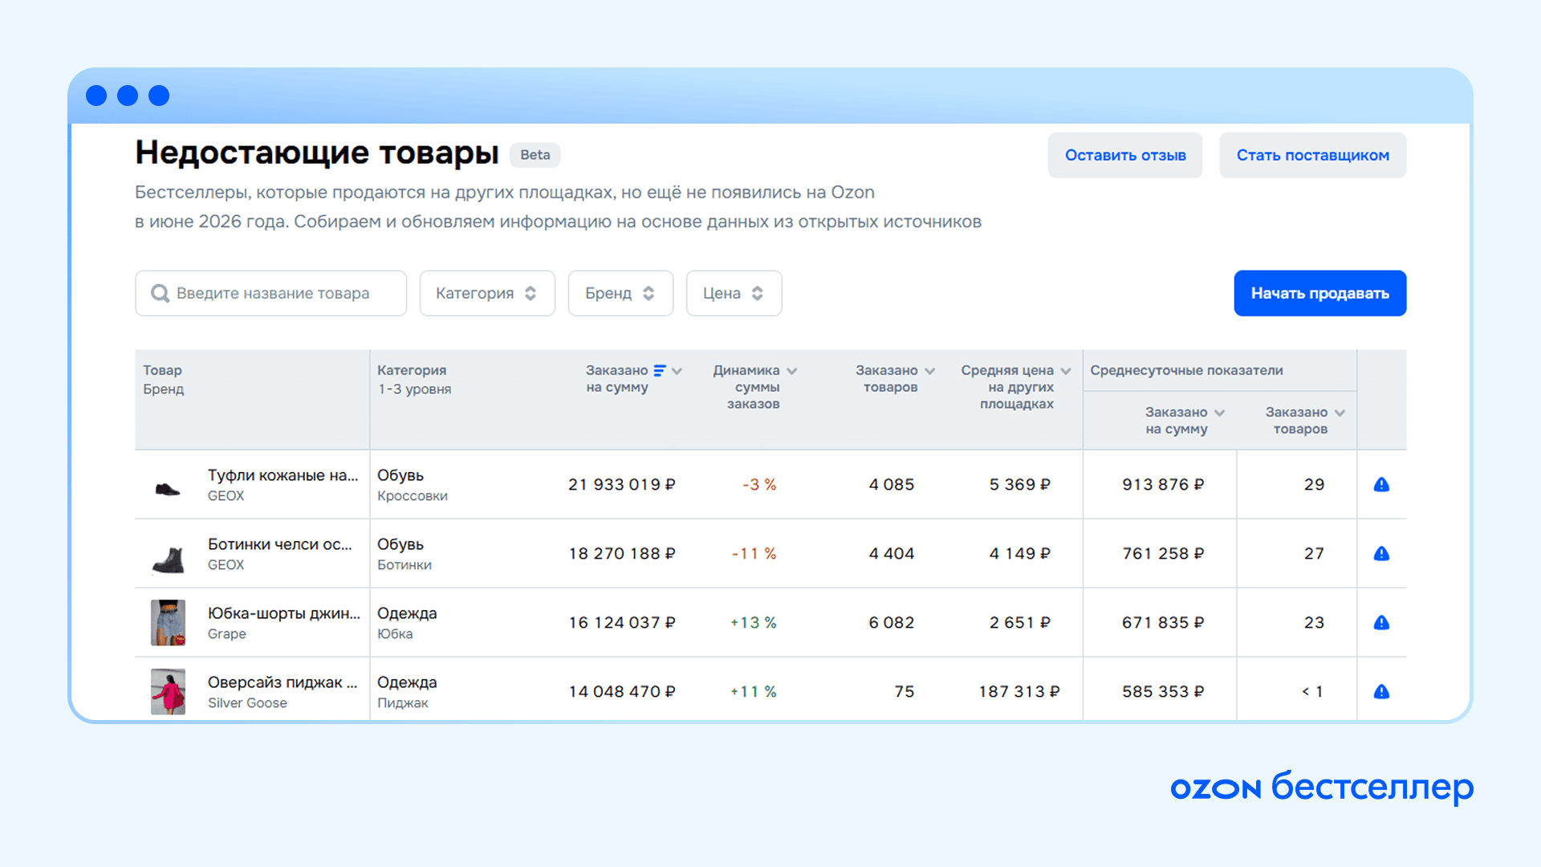Expand the Заказано товаров column chevron

coord(929,371)
